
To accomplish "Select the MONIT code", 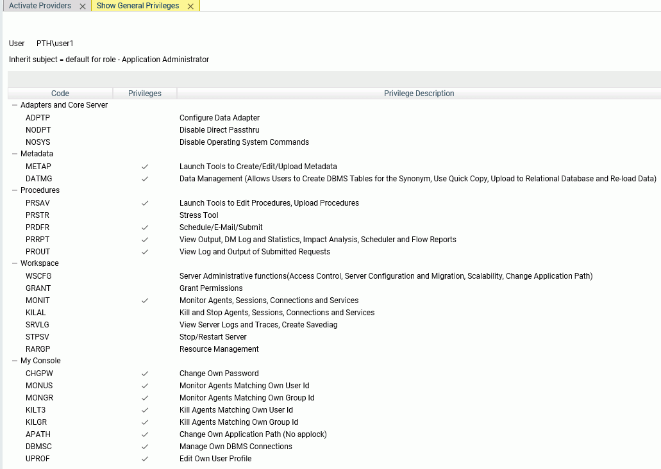I will tap(38, 301).
